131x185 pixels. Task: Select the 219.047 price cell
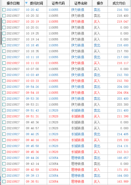click(119, 22)
